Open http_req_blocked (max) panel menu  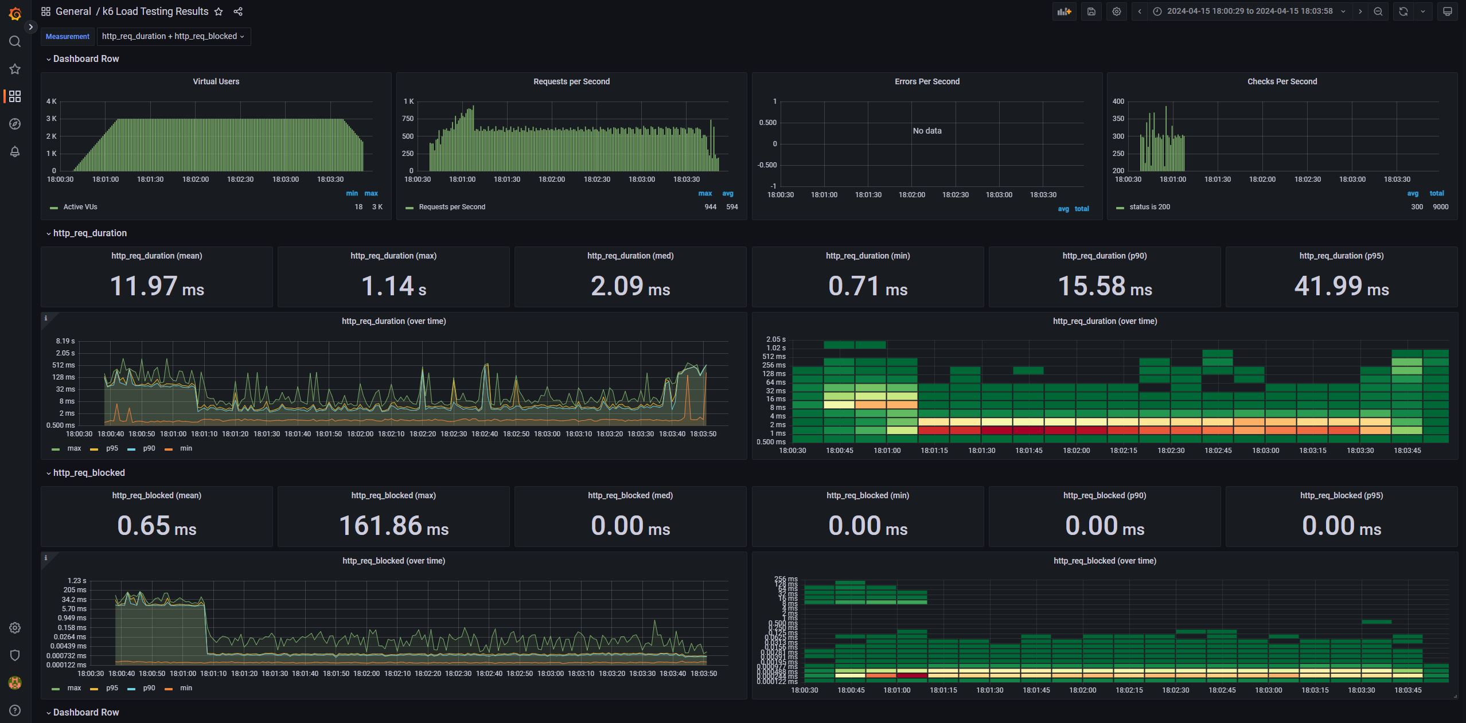pos(393,495)
